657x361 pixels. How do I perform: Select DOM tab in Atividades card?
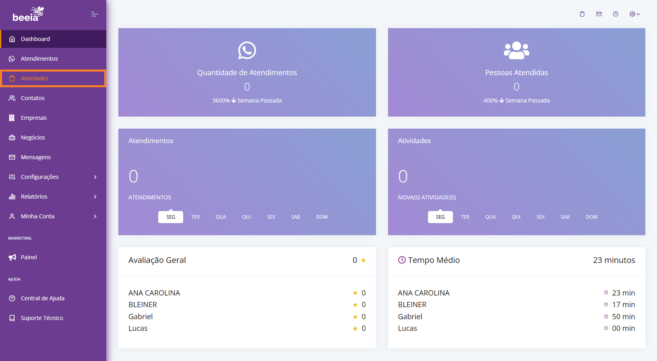(x=591, y=217)
